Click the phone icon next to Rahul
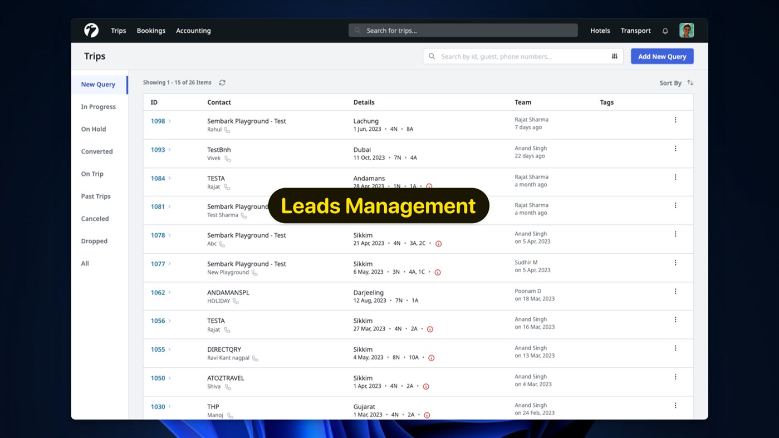Screen dimensions: 779x438 pyautogui.click(x=227, y=130)
